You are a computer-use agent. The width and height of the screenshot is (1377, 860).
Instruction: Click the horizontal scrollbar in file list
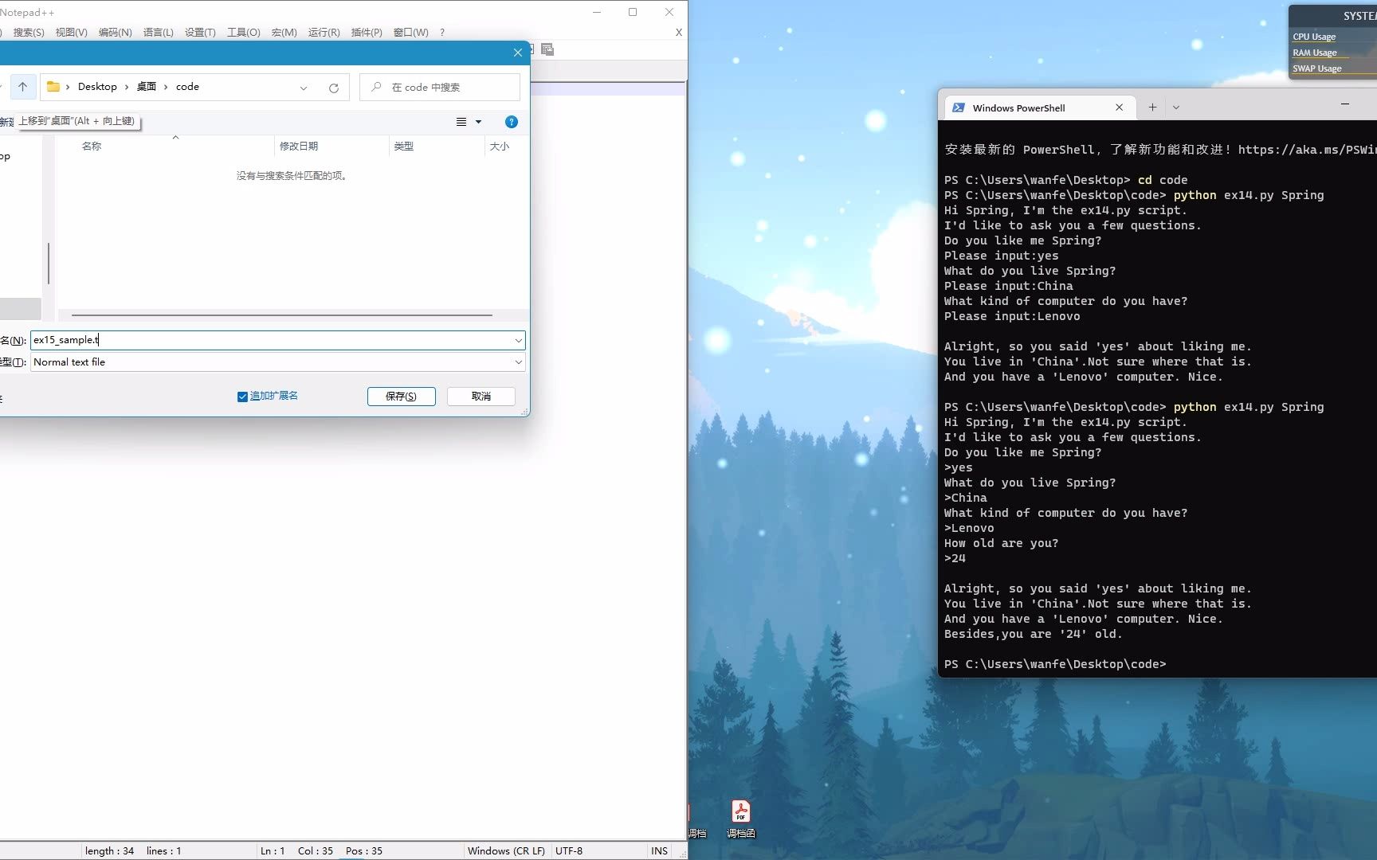[x=281, y=315]
